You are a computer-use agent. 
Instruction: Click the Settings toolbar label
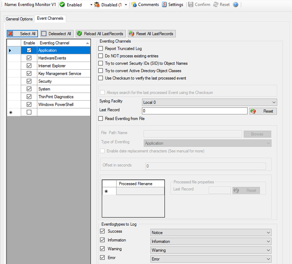tap(176, 4)
